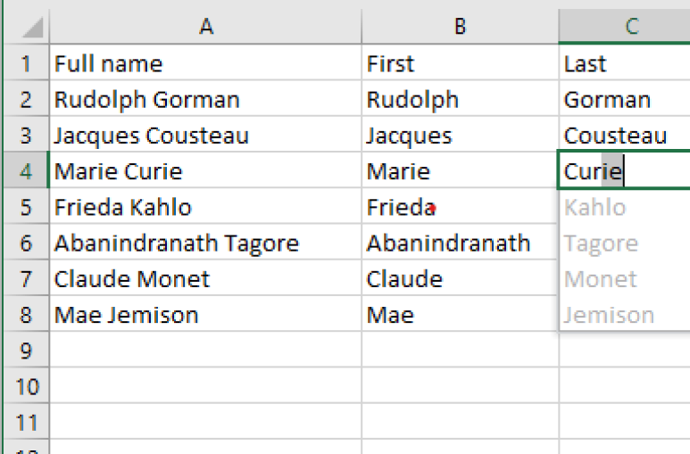Click the 'Last' header cell
This screenshot has width=690, height=454.
[625, 62]
